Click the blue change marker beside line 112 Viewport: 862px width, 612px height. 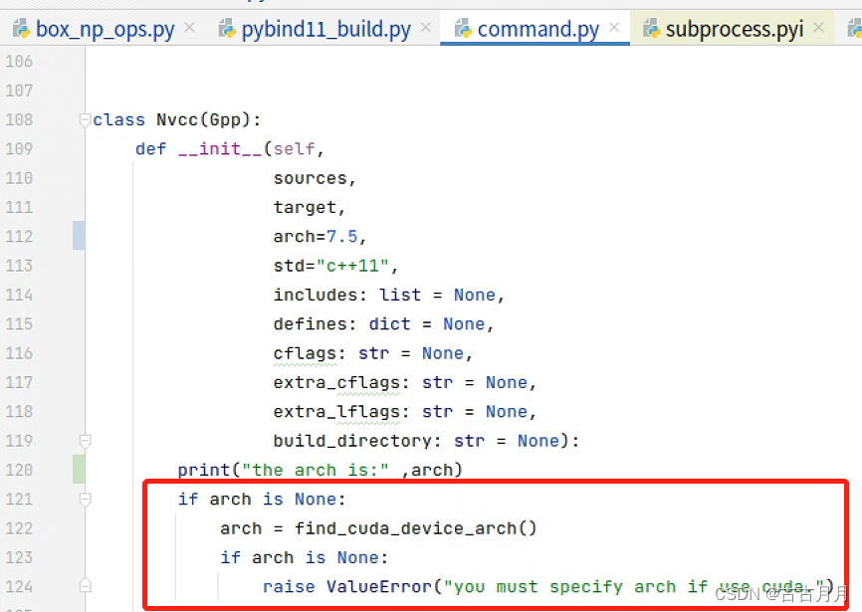point(80,236)
